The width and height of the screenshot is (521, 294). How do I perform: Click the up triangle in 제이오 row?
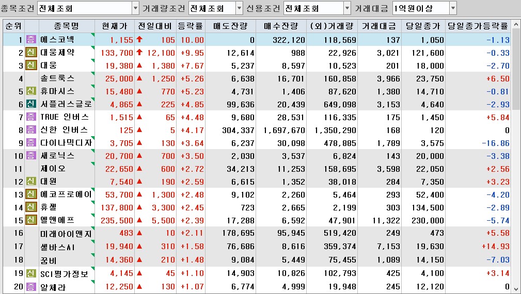pos(139,169)
